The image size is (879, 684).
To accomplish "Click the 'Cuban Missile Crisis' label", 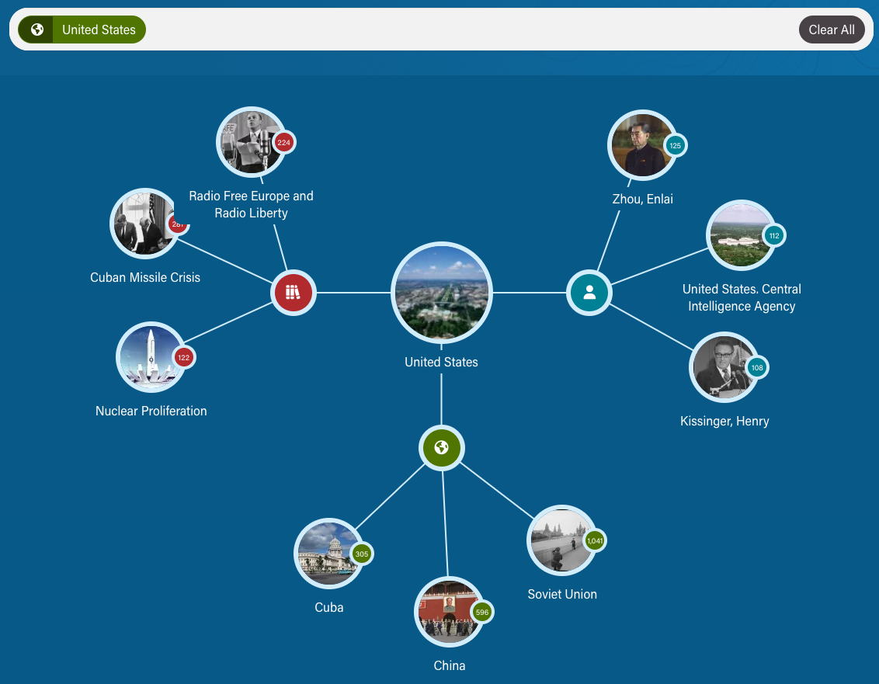I will [x=145, y=277].
